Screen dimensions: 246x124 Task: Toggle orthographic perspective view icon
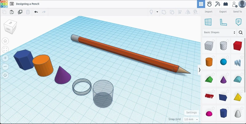[5, 75]
